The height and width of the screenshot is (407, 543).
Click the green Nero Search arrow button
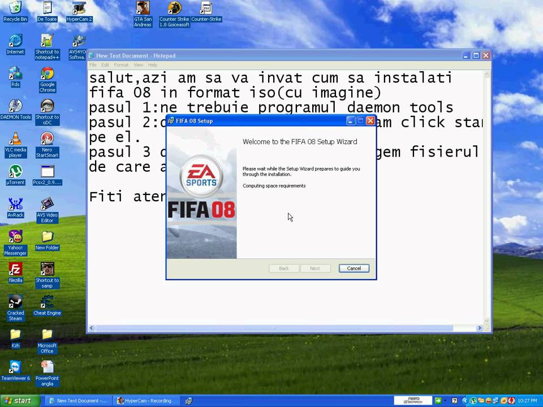[438, 401]
